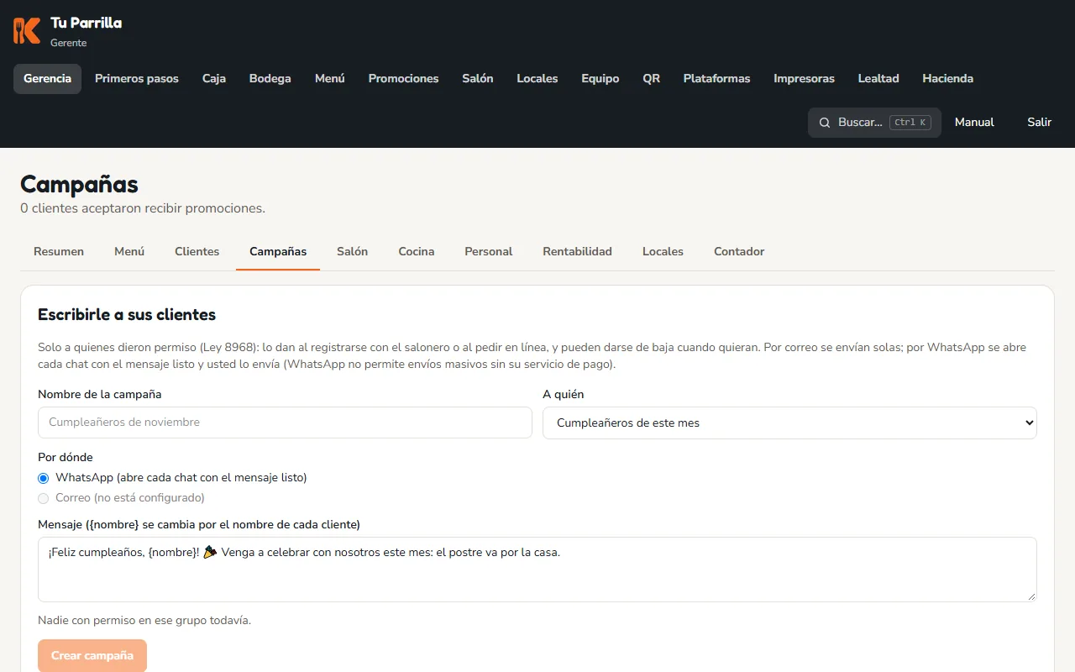Open the Promociones menu item
This screenshot has height=672, width=1075.
pos(403,79)
